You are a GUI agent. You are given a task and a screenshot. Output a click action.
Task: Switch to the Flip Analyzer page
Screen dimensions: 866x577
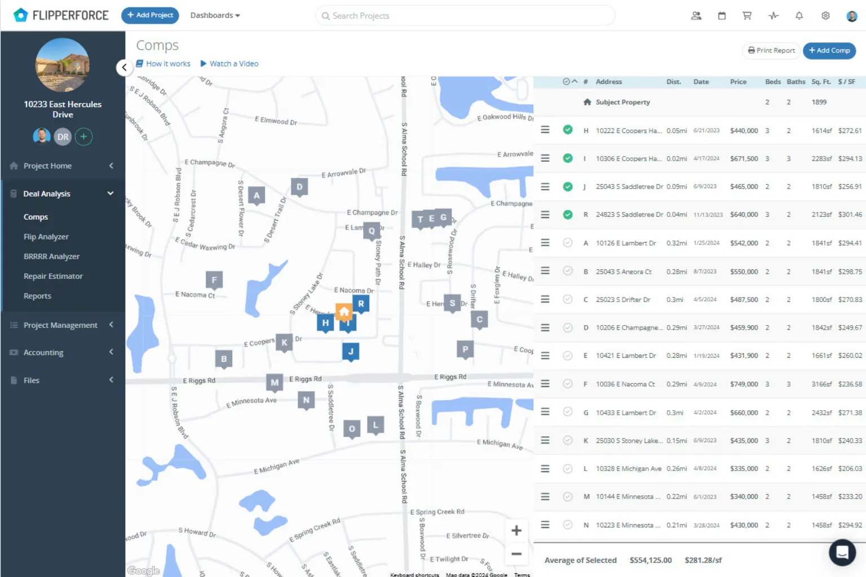pos(46,236)
